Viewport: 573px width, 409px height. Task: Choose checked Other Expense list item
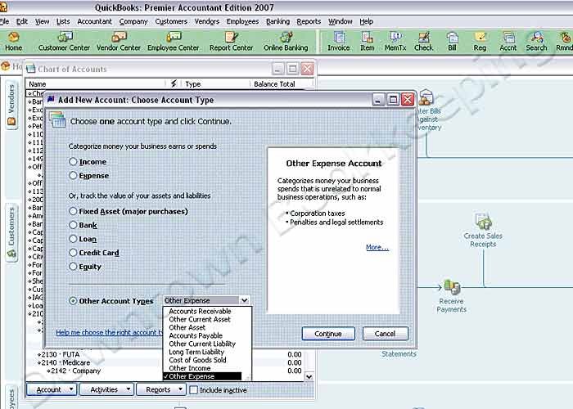pyautogui.click(x=202, y=376)
